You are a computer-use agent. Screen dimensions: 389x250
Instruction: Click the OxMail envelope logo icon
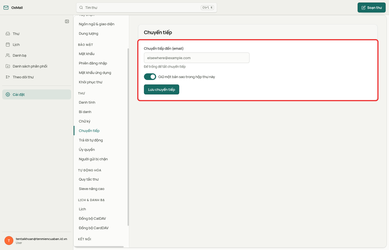coord(6,7)
